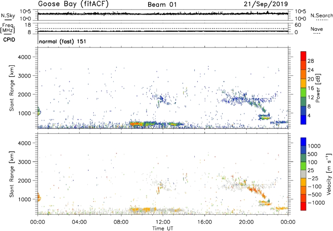Click the date 21/Sep/2019
Viewport: 333px width, 231px height.
tap(266, 4)
